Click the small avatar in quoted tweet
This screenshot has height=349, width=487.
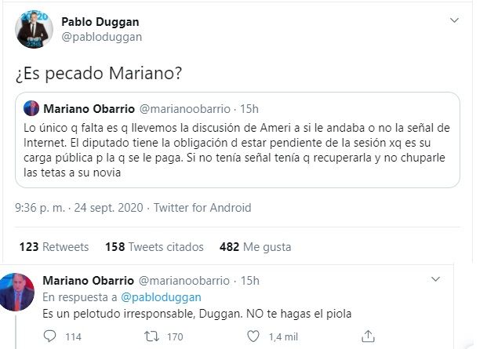pos(31,107)
